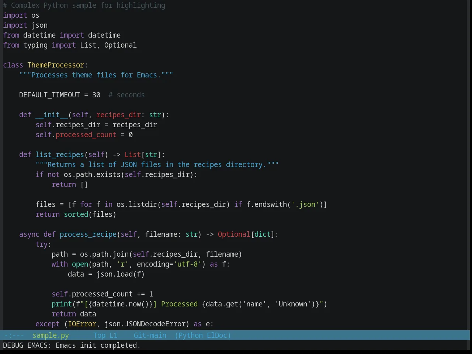Image resolution: width=472 pixels, height=354 pixels.
Task: Click the process_recipe function name
Action: point(88,234)
